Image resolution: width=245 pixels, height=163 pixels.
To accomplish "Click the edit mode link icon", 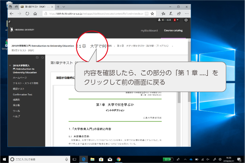I will point(9,22).
